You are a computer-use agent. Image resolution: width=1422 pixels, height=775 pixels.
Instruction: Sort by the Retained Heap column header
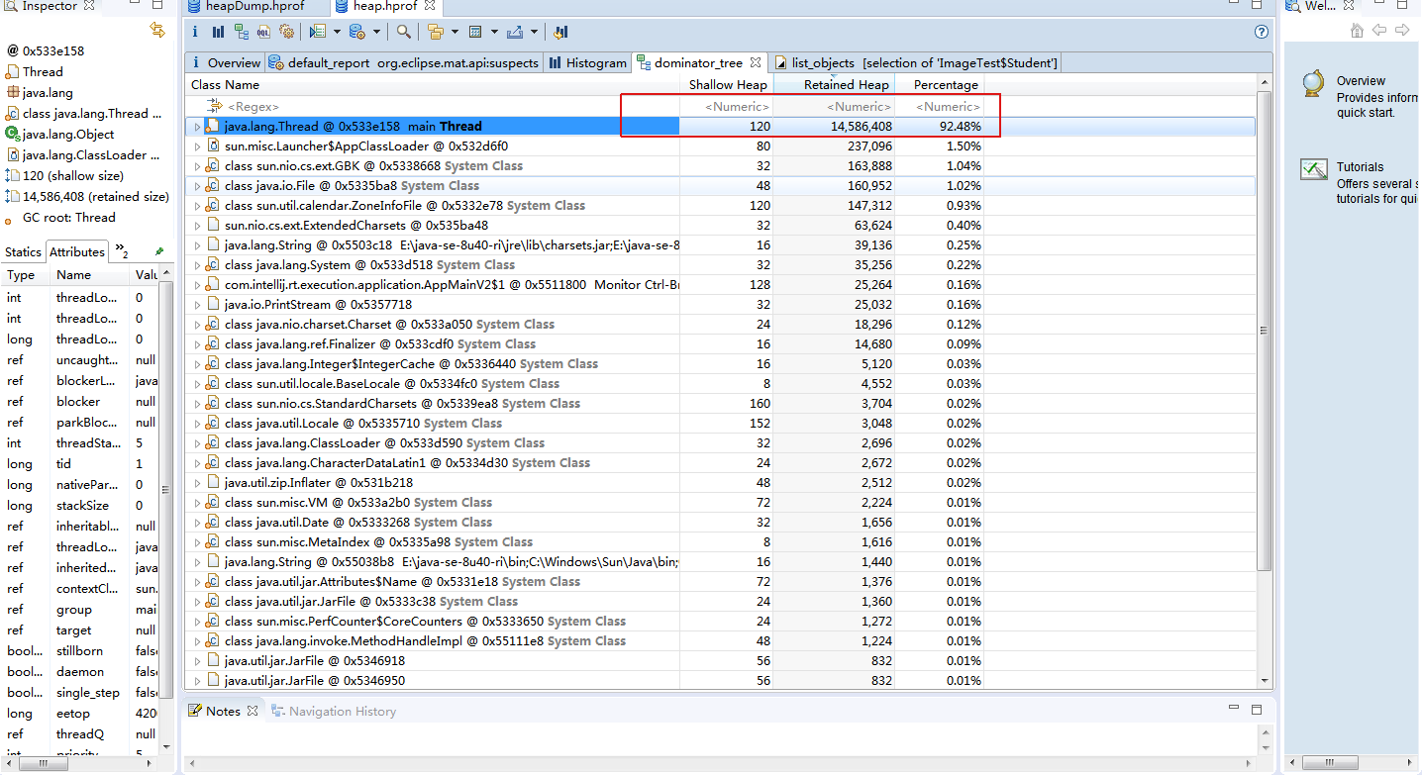pos(846,85)
